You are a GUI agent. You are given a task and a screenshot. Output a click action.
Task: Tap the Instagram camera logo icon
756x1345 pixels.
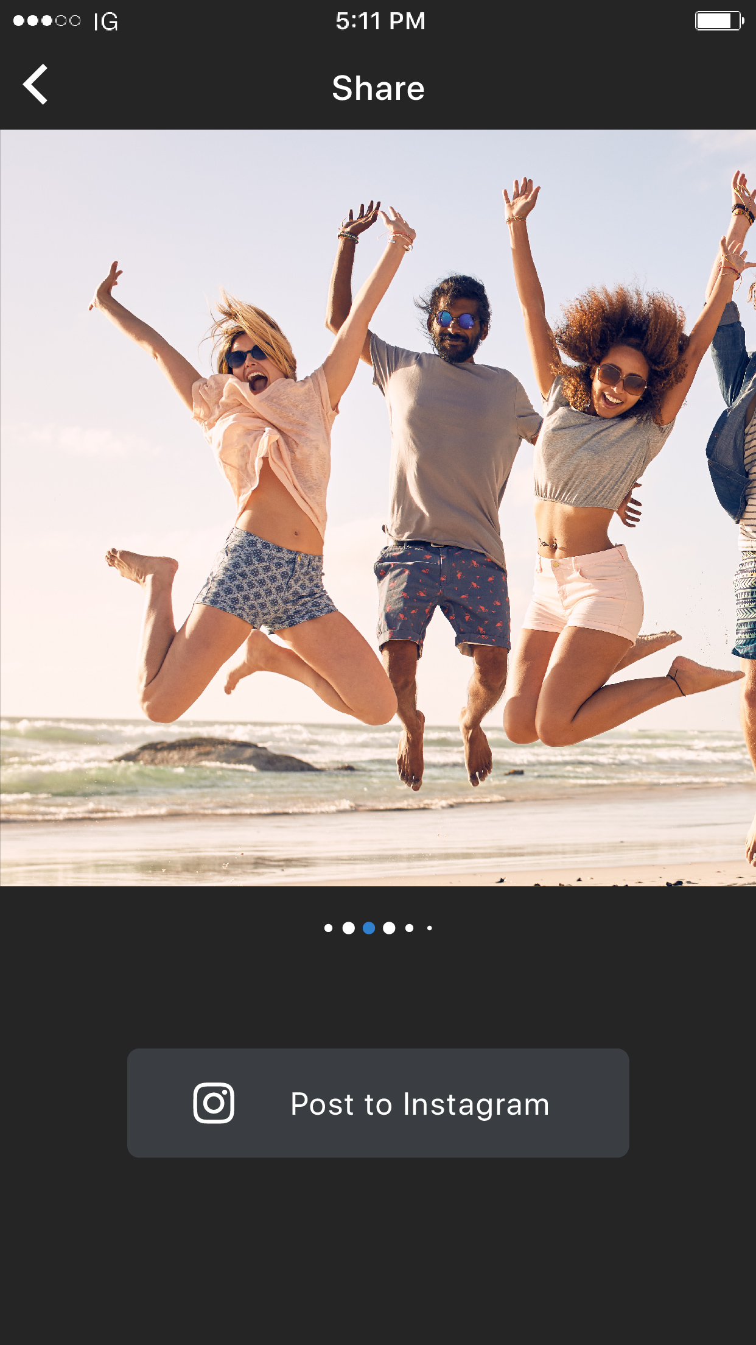point(214,1103)
